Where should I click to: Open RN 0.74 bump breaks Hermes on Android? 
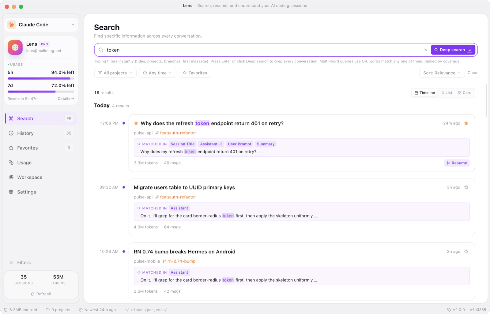tap(185, 252)
